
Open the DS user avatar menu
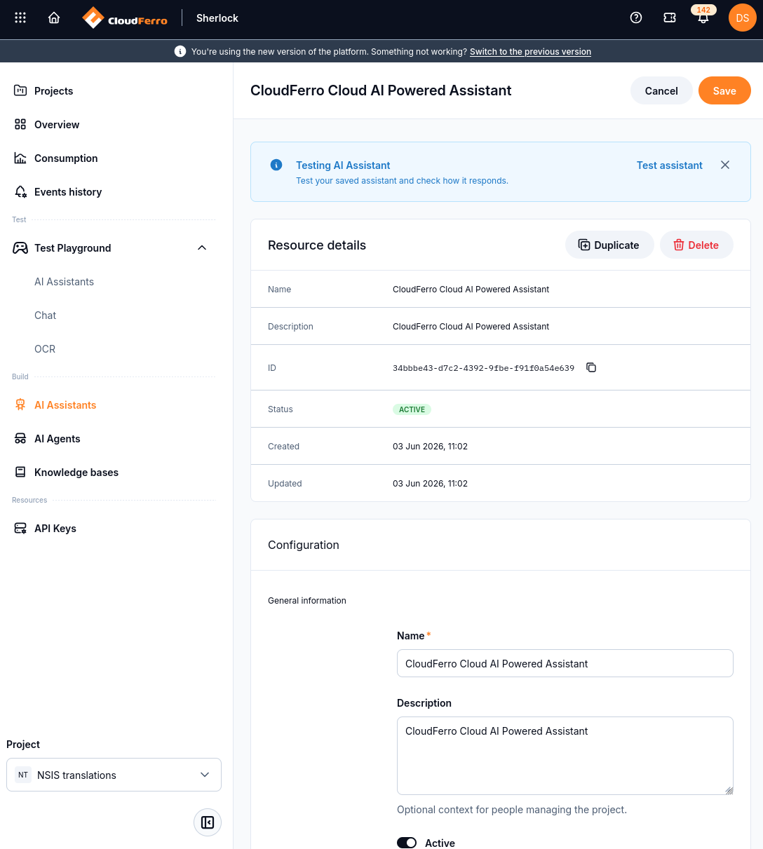(743, 18)
